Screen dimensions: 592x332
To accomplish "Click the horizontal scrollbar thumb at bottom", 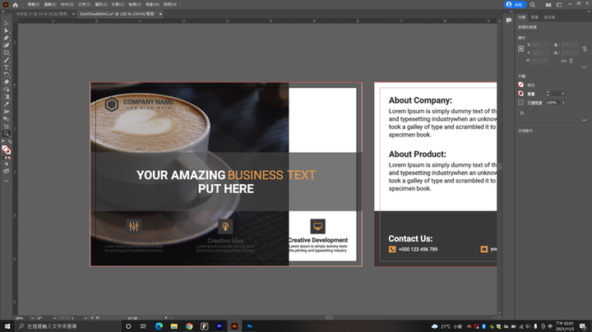I will click(329, 318).
